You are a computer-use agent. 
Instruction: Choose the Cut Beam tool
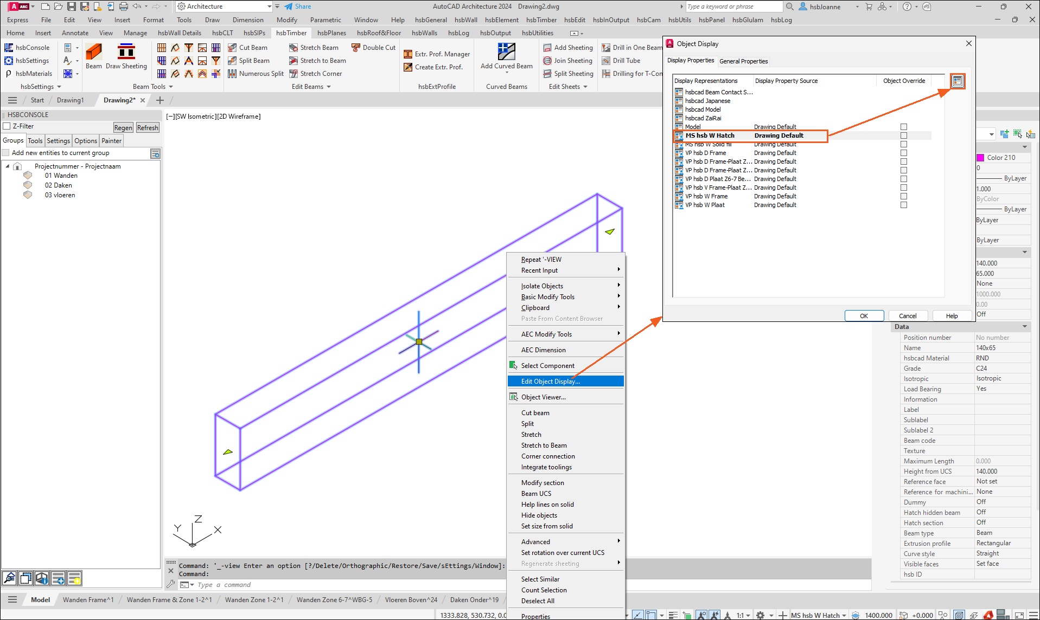click(x=248, y=48)
